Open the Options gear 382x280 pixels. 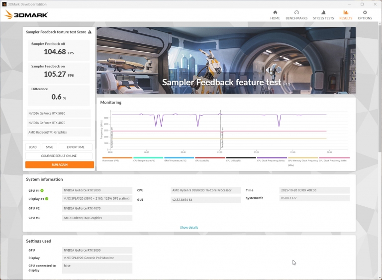(365, 12)
